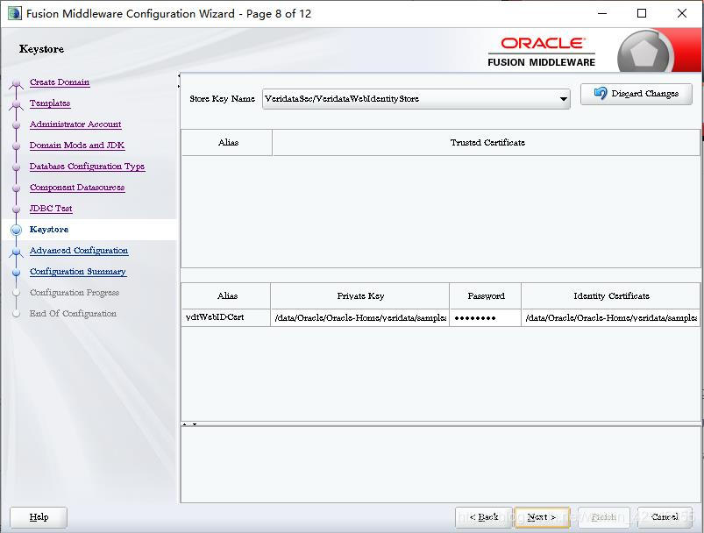Click the Password column header
This screenshot has width=704, height=533.
[x=486, y=296]
